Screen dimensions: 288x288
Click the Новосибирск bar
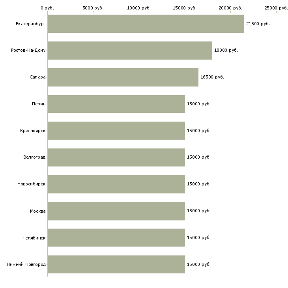coord(116,184)
